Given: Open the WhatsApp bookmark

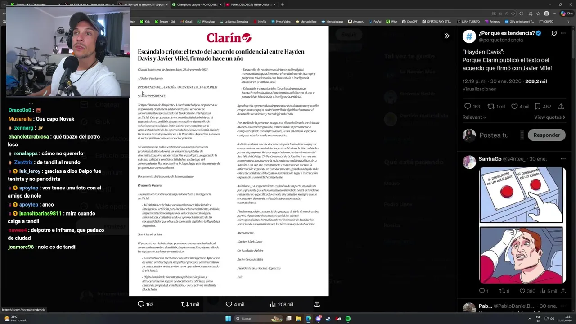Looking at the screenshot, I should click(x=206, y=21).
